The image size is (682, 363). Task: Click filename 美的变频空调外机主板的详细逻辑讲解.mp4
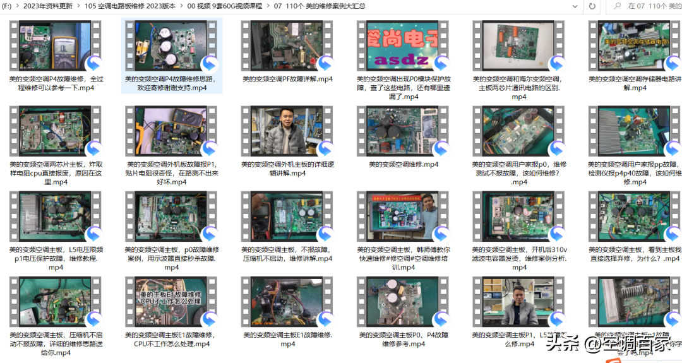point(287,169)
